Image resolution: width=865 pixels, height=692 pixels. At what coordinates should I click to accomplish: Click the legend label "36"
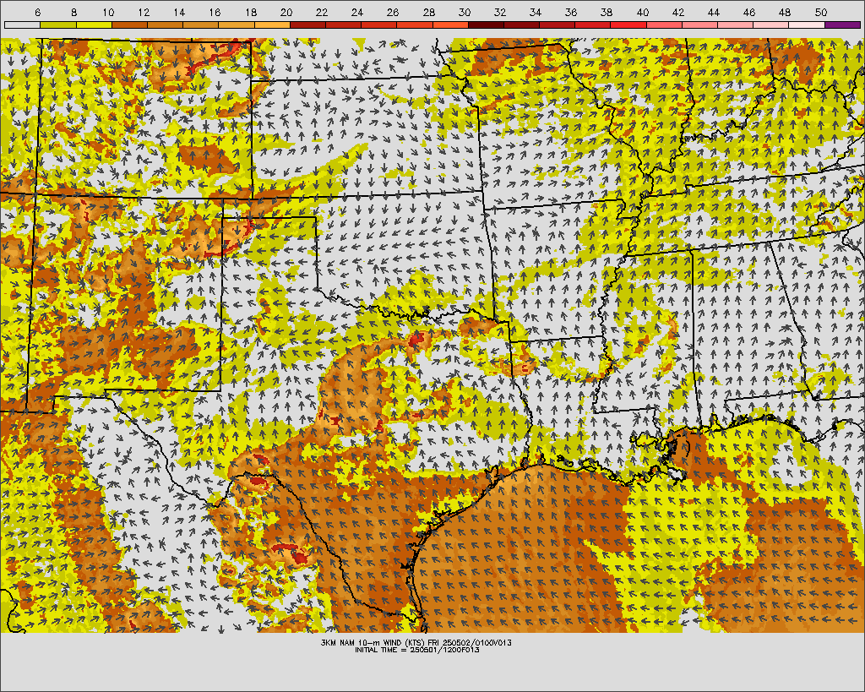tap(571, 12)
